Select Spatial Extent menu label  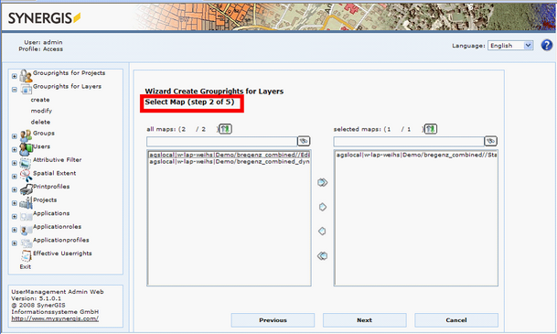pyautogui.click(x=54, y=173)
